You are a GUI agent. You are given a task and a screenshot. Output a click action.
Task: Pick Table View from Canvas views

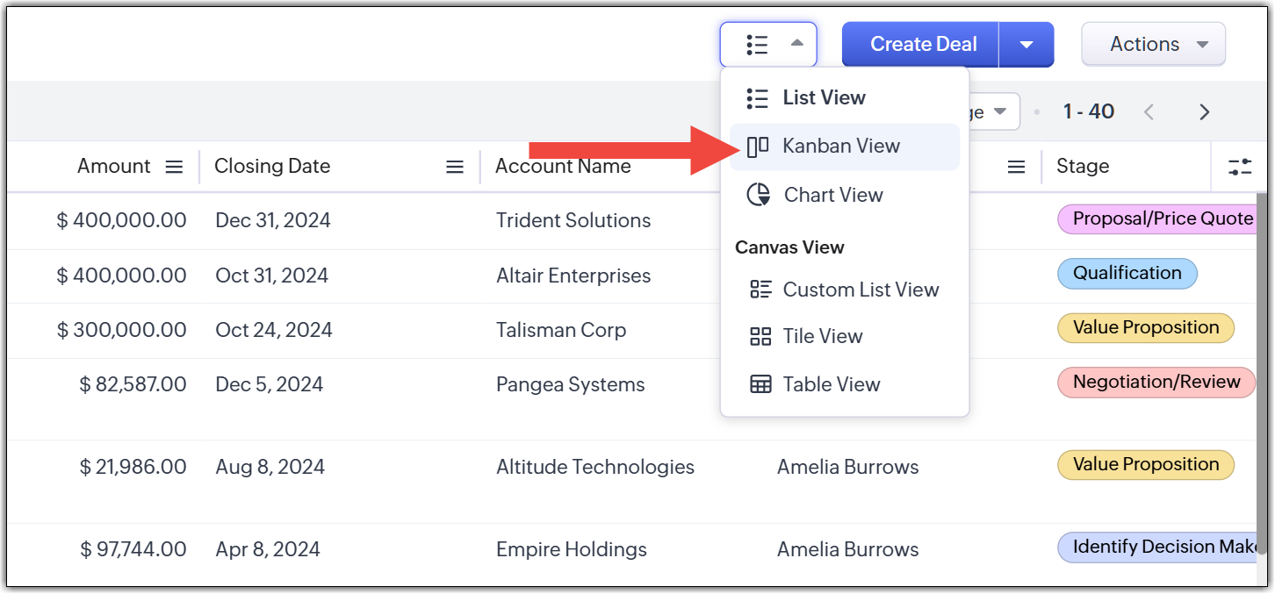click(831, 384)
